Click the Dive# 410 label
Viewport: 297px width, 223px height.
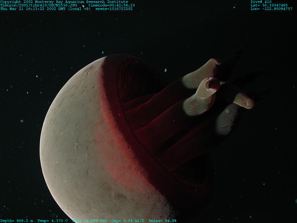[x=261, y=2]
